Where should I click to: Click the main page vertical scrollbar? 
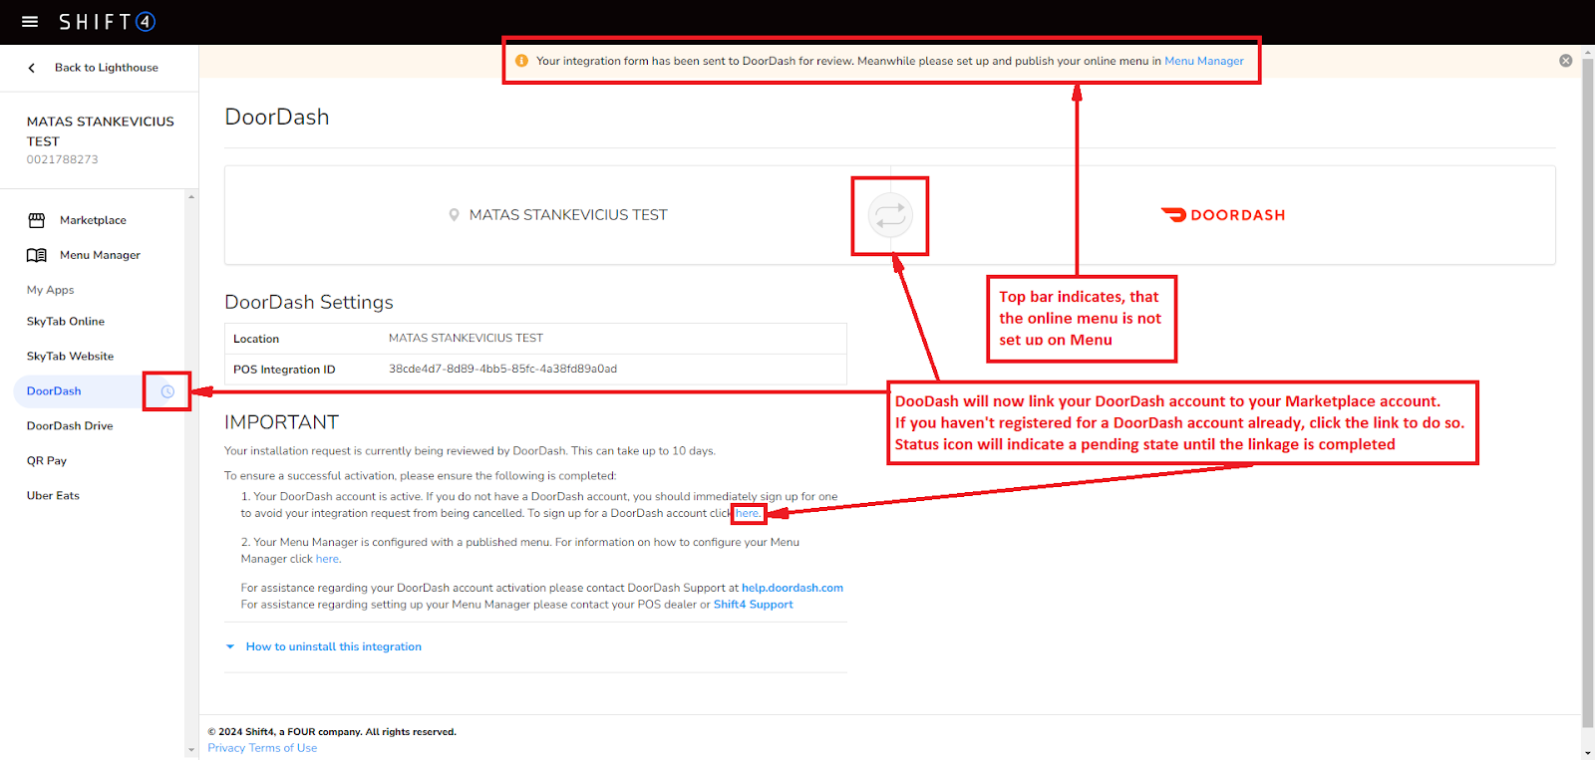tap(1587, 393)
